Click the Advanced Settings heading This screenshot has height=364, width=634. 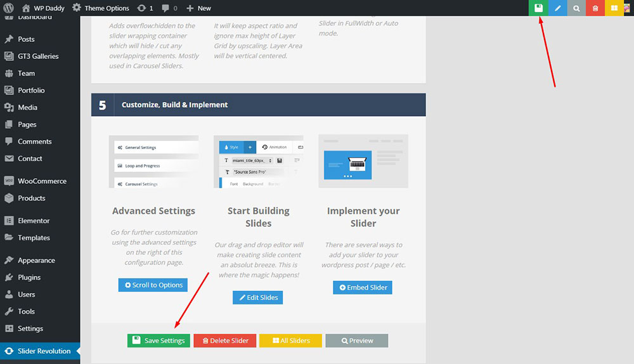click(153, 211)
